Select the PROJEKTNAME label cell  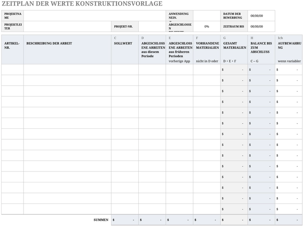click(x=12, y=16)
